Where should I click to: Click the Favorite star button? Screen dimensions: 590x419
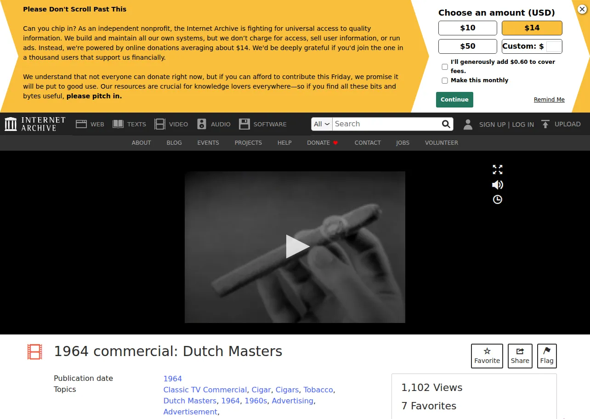[x=487, y=356]
